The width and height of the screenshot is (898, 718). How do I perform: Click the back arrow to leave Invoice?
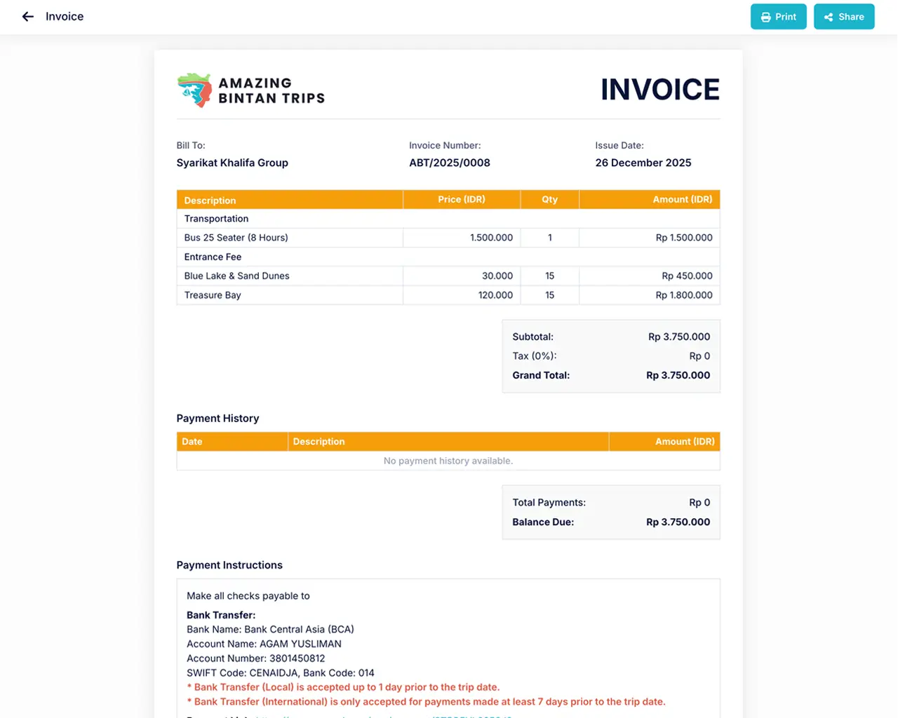tap(27, 16)
